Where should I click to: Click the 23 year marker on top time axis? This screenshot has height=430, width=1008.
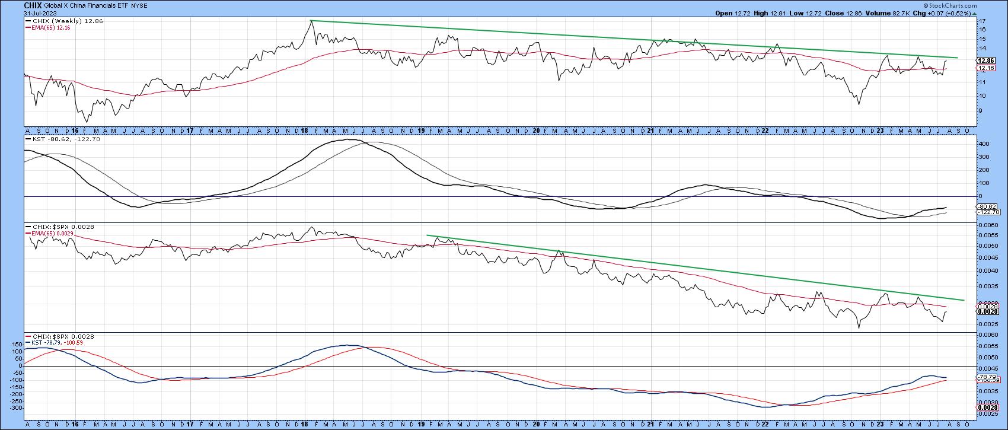click(881, 130)
